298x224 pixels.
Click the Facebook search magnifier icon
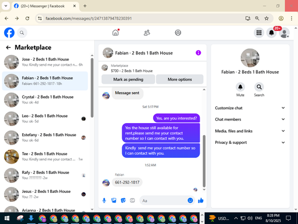pyautogui.click(x=22, y=33)
